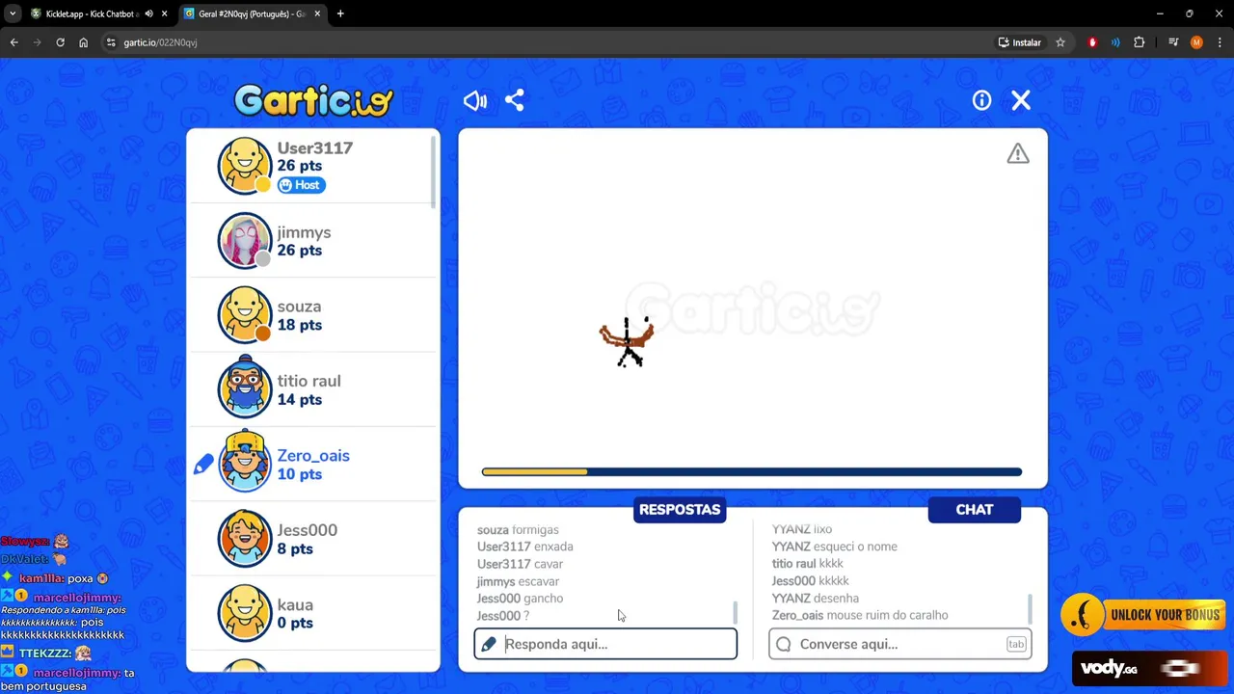Click the answer 'User3117 enxada'

tap(524, 547)
